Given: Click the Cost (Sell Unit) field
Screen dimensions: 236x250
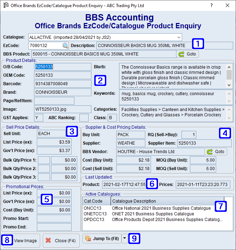Looking at the screenshot, I should (134, 169).
